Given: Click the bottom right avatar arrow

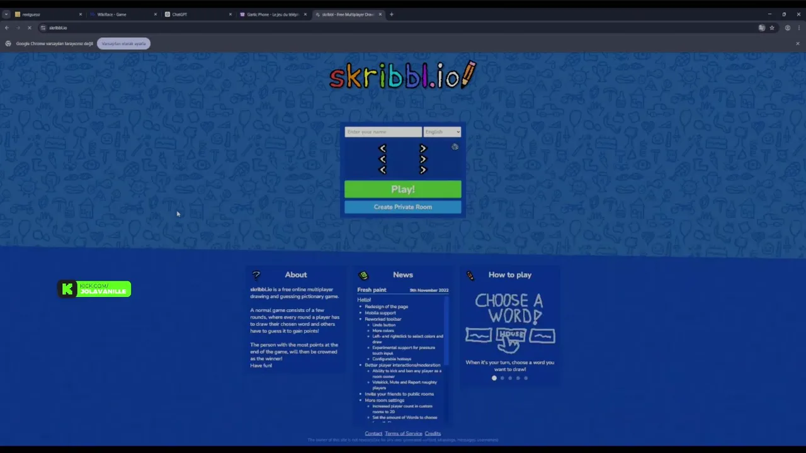Looking at the screenshot, I should (x=423, y=170).
